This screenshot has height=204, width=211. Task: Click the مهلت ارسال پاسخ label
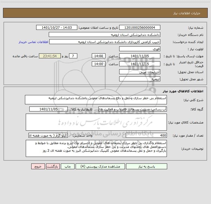[190, 56]
